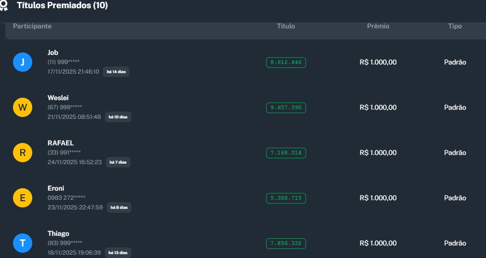The height and width of the screenshot is (258, 486).
Task: Click Weslei's yellow W avatar
Action: tap(23, 107)
